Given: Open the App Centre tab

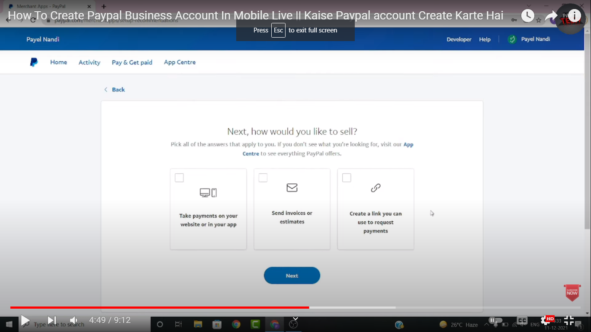Looking at the screenshot, I should pos(180,62).
